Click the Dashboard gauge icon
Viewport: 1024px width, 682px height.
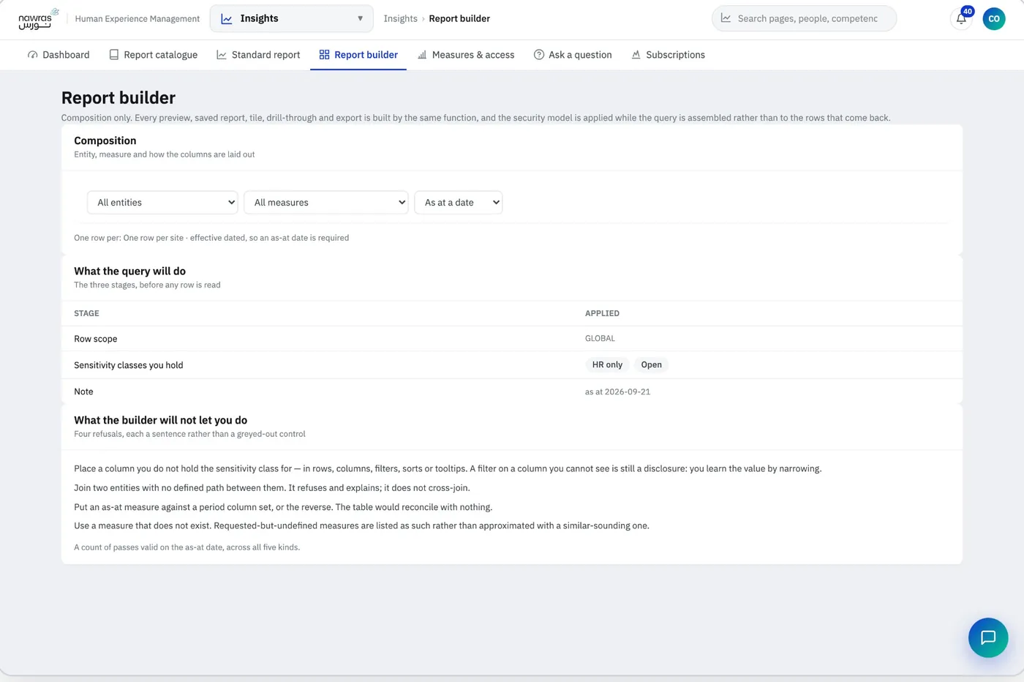(x=33, y=55)
